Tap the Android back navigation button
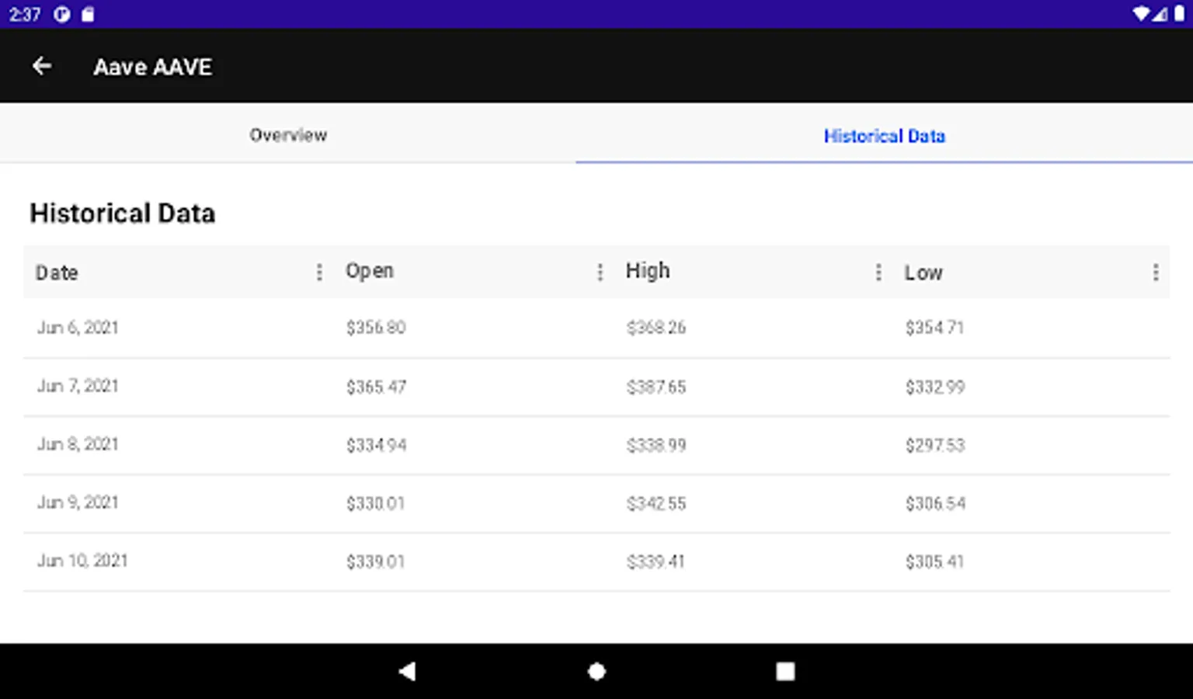Screen dimensions: 1193x699 (x=407, y=671)
